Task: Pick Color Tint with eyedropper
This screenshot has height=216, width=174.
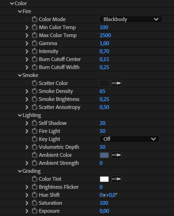Action: [x=116, y=179]
